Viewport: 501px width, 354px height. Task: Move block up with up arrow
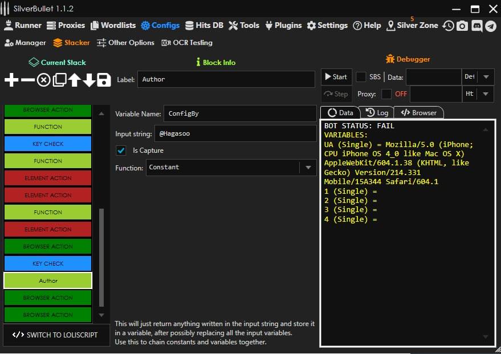coord(74,80)
